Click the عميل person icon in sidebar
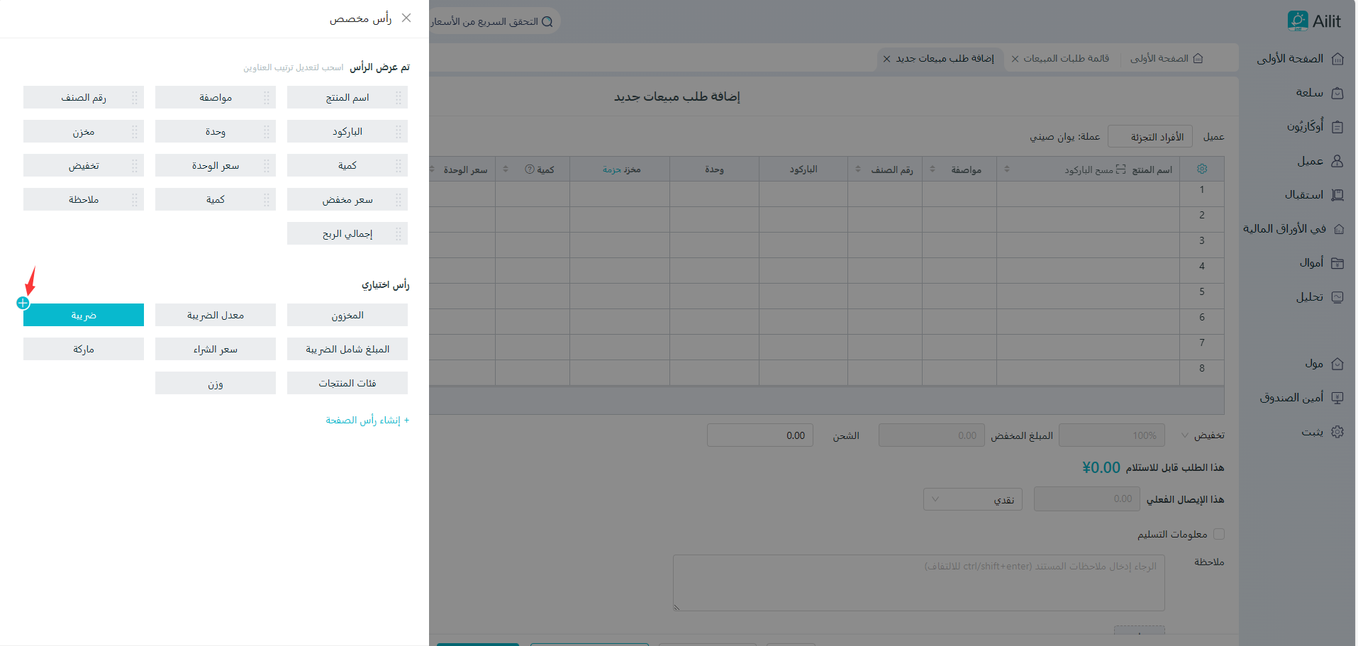Screen dimensions: 1358x646 point(1337,161)
